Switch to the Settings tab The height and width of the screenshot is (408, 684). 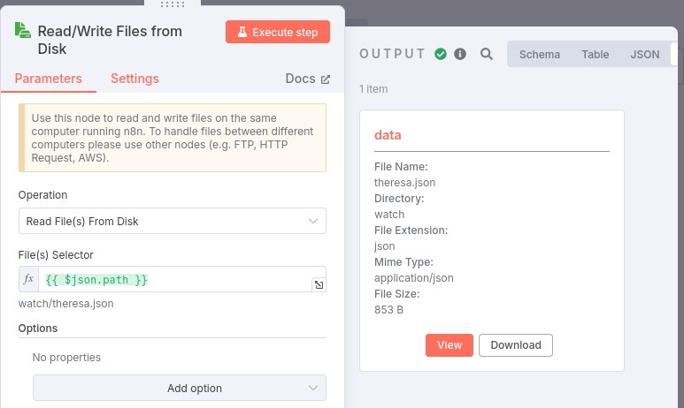[134, 79]
